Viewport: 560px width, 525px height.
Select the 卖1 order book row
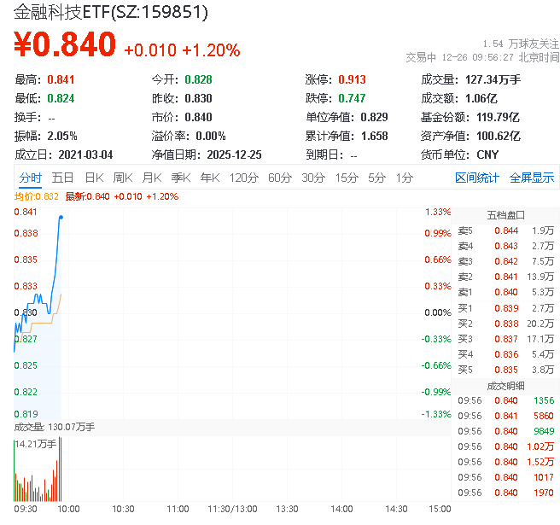[x=505, y=292]
